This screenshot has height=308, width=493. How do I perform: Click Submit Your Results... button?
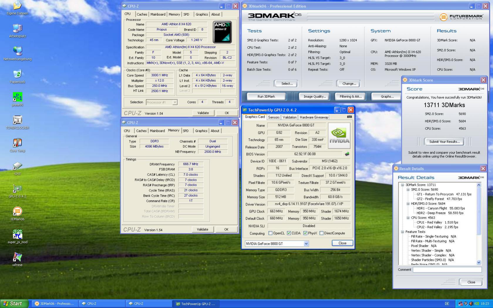click(444, 142)
